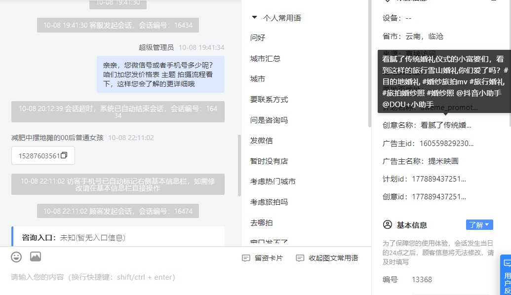Click the 咨询入口 未知 info row
511x295 pixels.
click(x=118, y=237)
